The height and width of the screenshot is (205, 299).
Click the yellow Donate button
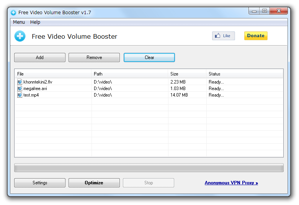pyautogui.click(x=256, y=36)
